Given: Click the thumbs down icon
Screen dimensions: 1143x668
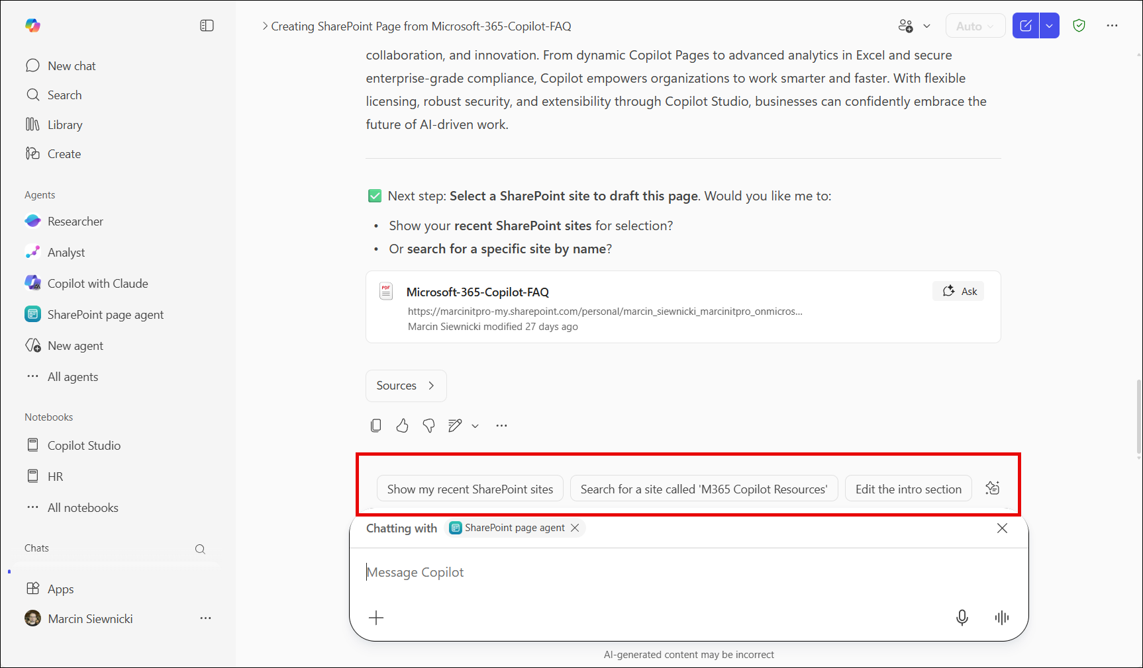Looking at the screenshot, I should (x=428, y=426).
